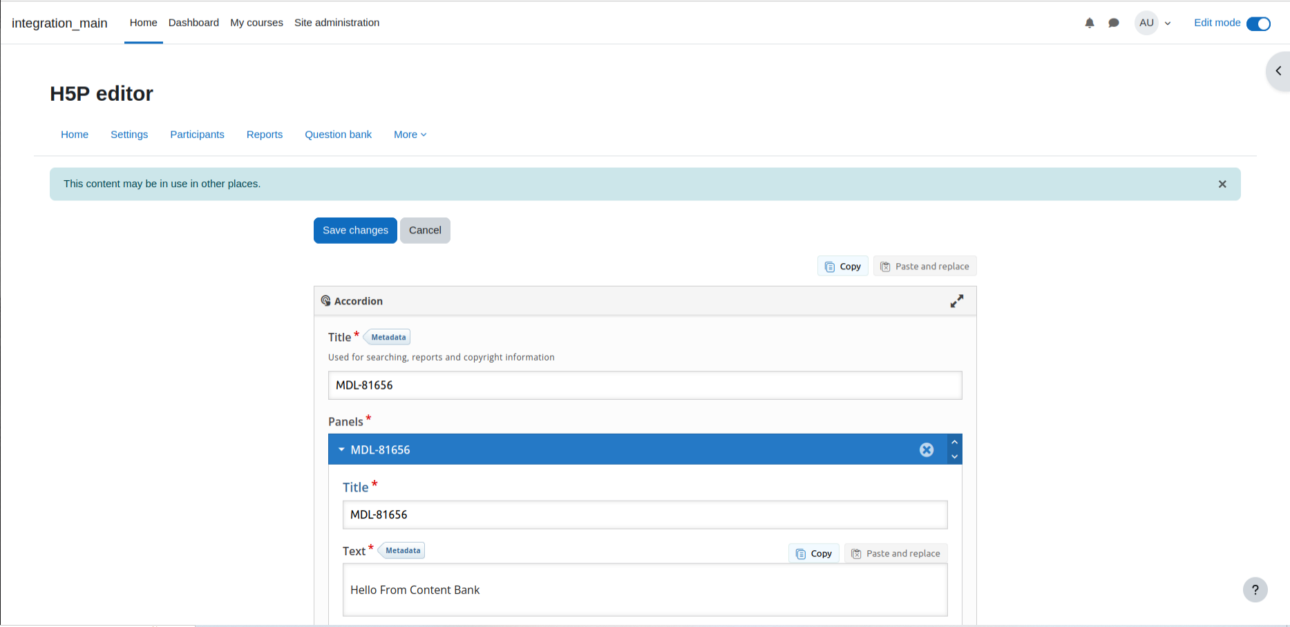The width and height of the screenshot is (1290, 627).
Task: Click the H5P editor heading
Action: pos(102,93)
